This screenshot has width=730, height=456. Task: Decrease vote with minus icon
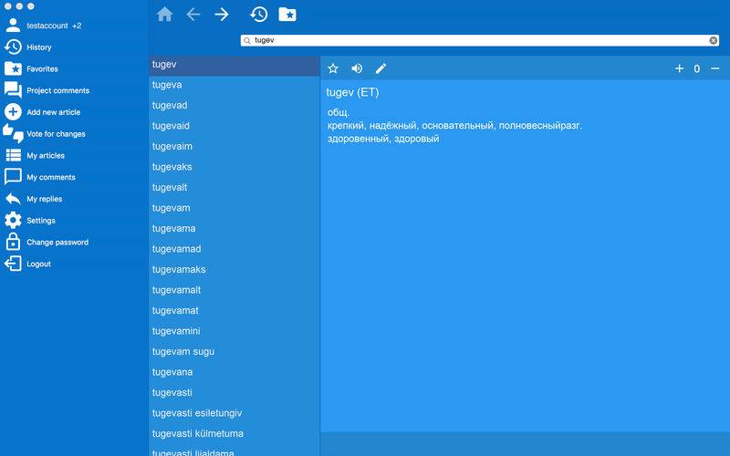pos(715,69)
